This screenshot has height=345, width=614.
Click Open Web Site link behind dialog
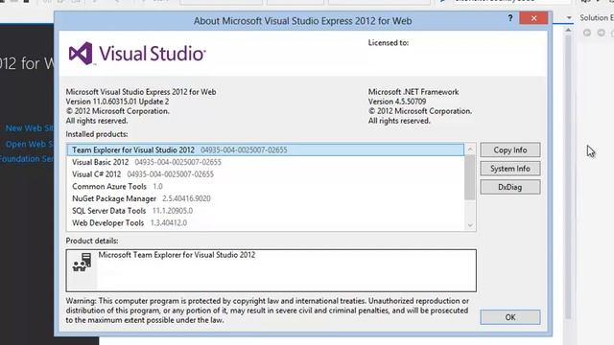click(x=30, y=144)
